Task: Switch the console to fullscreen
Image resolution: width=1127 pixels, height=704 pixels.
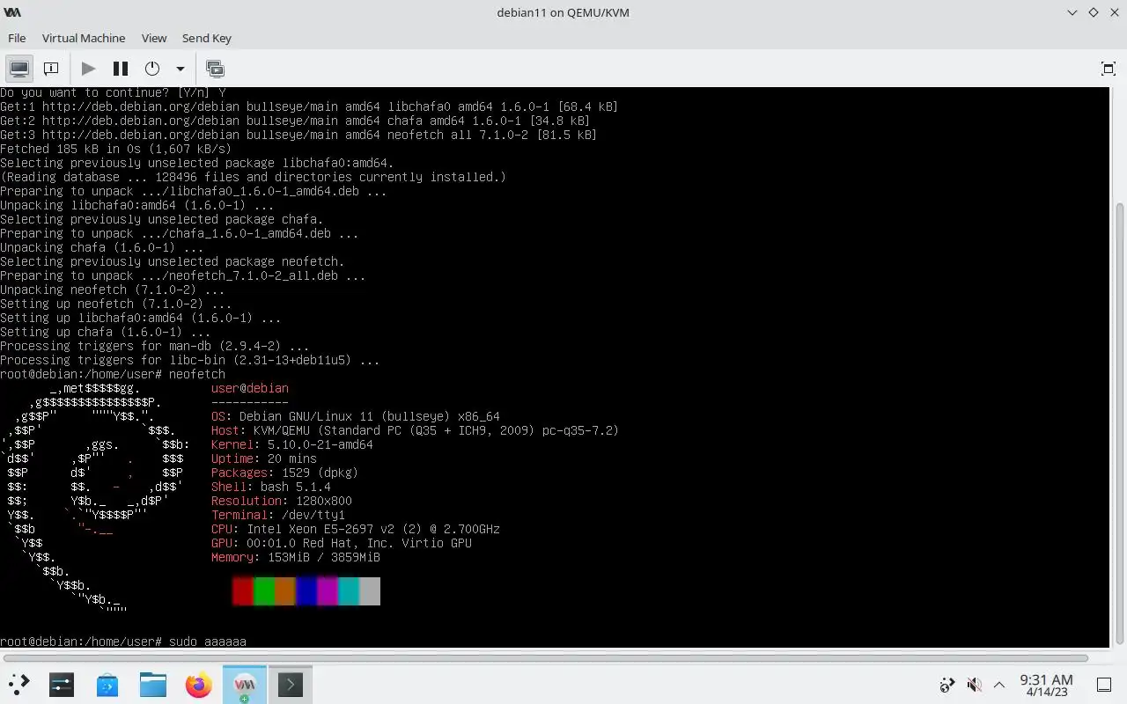Action: (x=1109, y=69)
